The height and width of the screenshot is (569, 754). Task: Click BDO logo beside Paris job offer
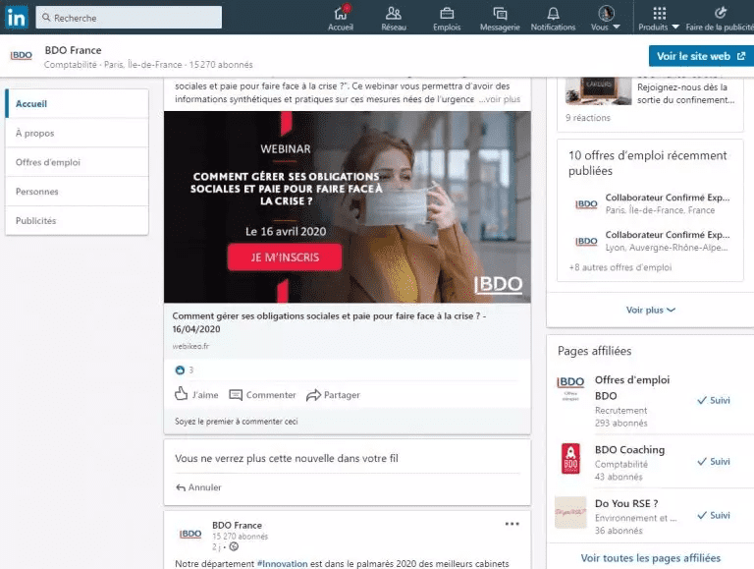[x=586, y=204]
